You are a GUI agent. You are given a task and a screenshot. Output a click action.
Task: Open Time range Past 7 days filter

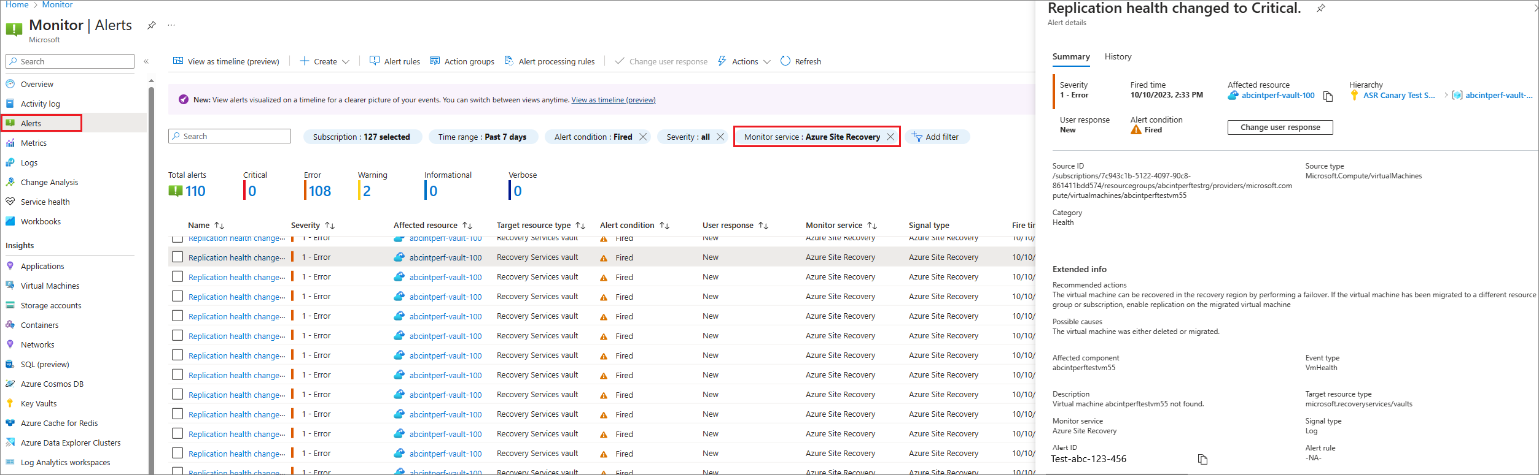[x=483, y=137]
